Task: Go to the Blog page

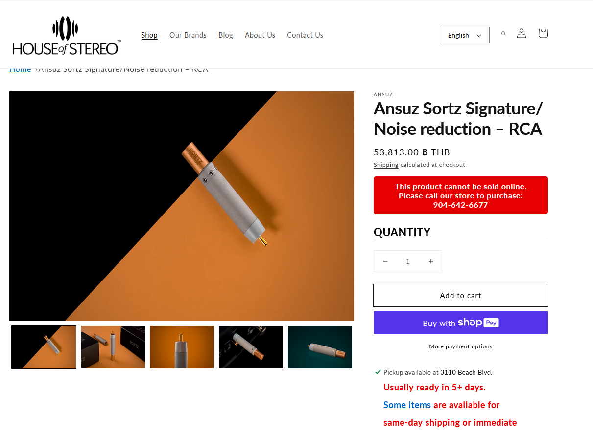Action: [226, 35]
